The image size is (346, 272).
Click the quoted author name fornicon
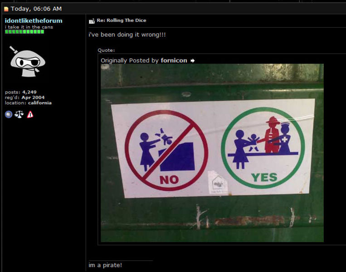174,61
